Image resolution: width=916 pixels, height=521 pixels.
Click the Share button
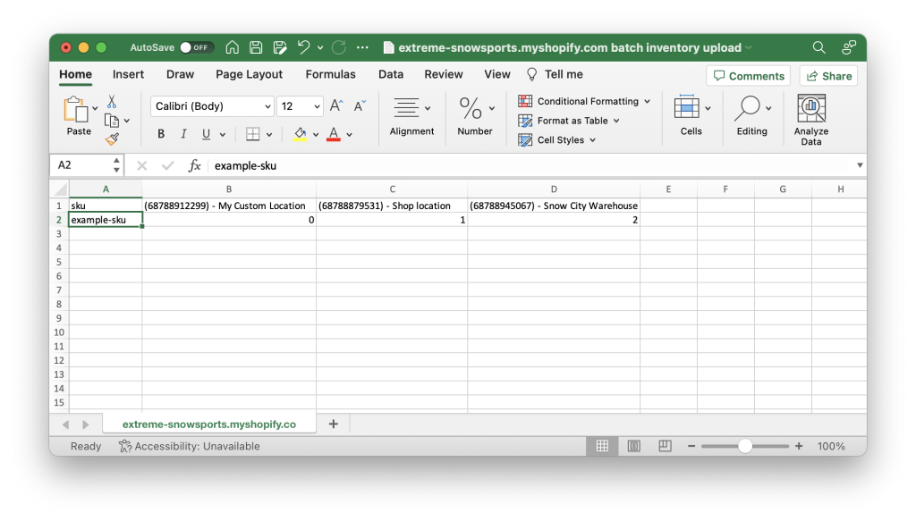[x=827, y=75]
